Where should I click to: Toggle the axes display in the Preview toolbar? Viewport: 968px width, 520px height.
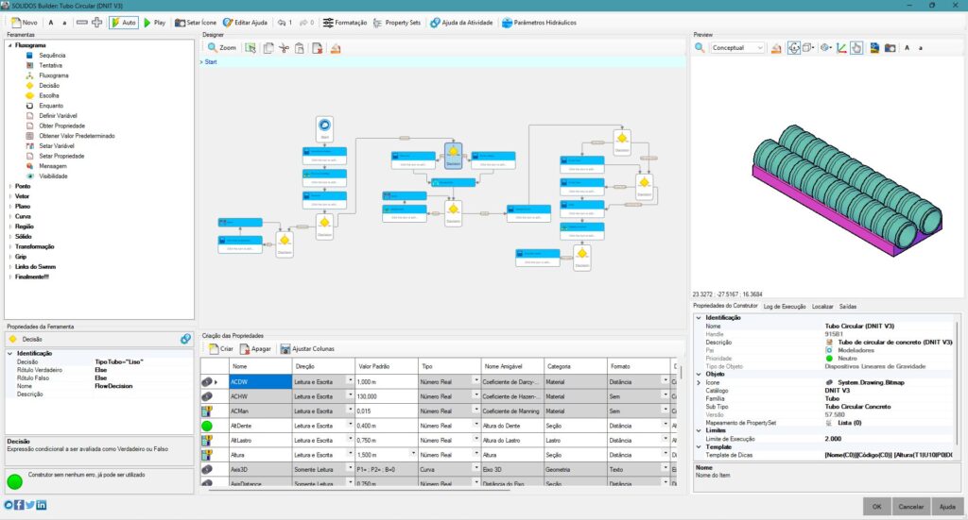tap(841, 47)
